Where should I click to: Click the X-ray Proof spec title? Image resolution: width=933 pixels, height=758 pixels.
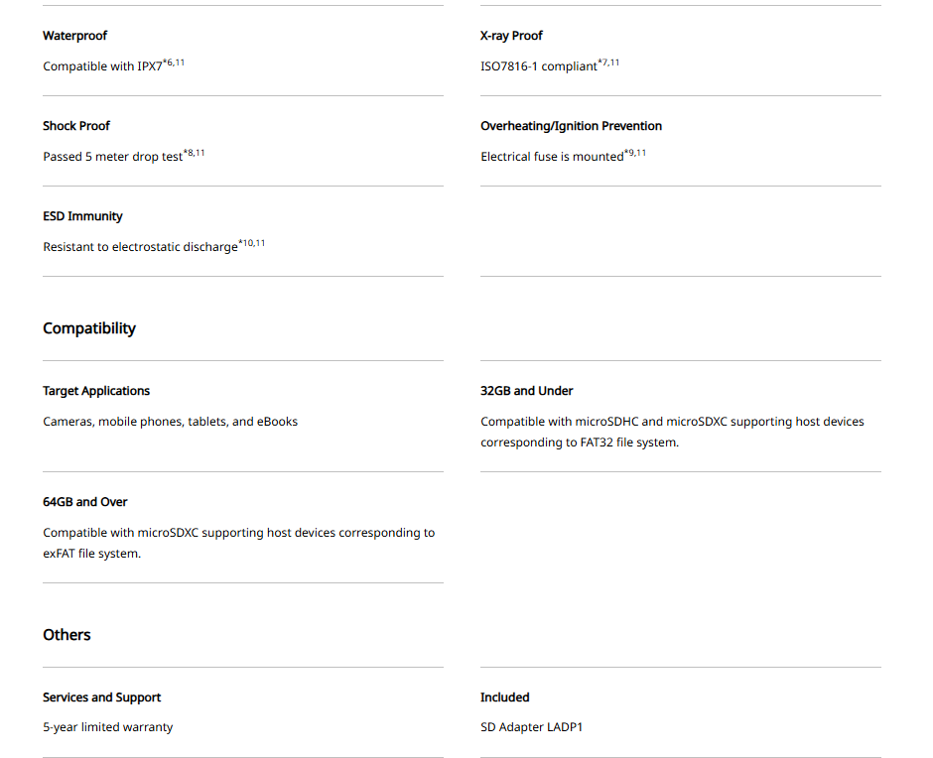[512, 36]
